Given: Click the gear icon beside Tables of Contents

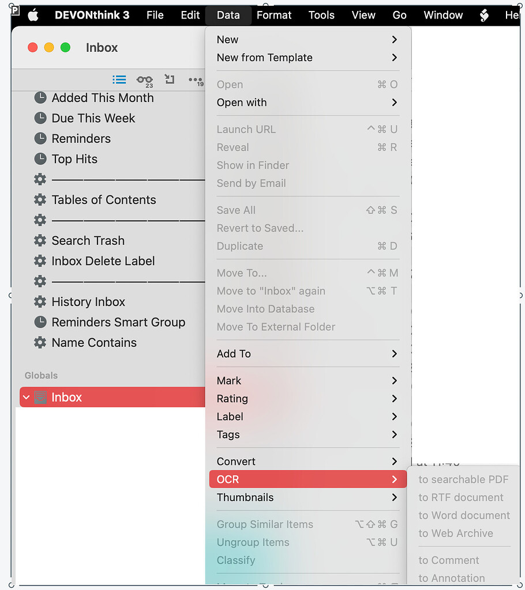Looking at the screenshot, I should pyautogui.click(x=40, y=200).
